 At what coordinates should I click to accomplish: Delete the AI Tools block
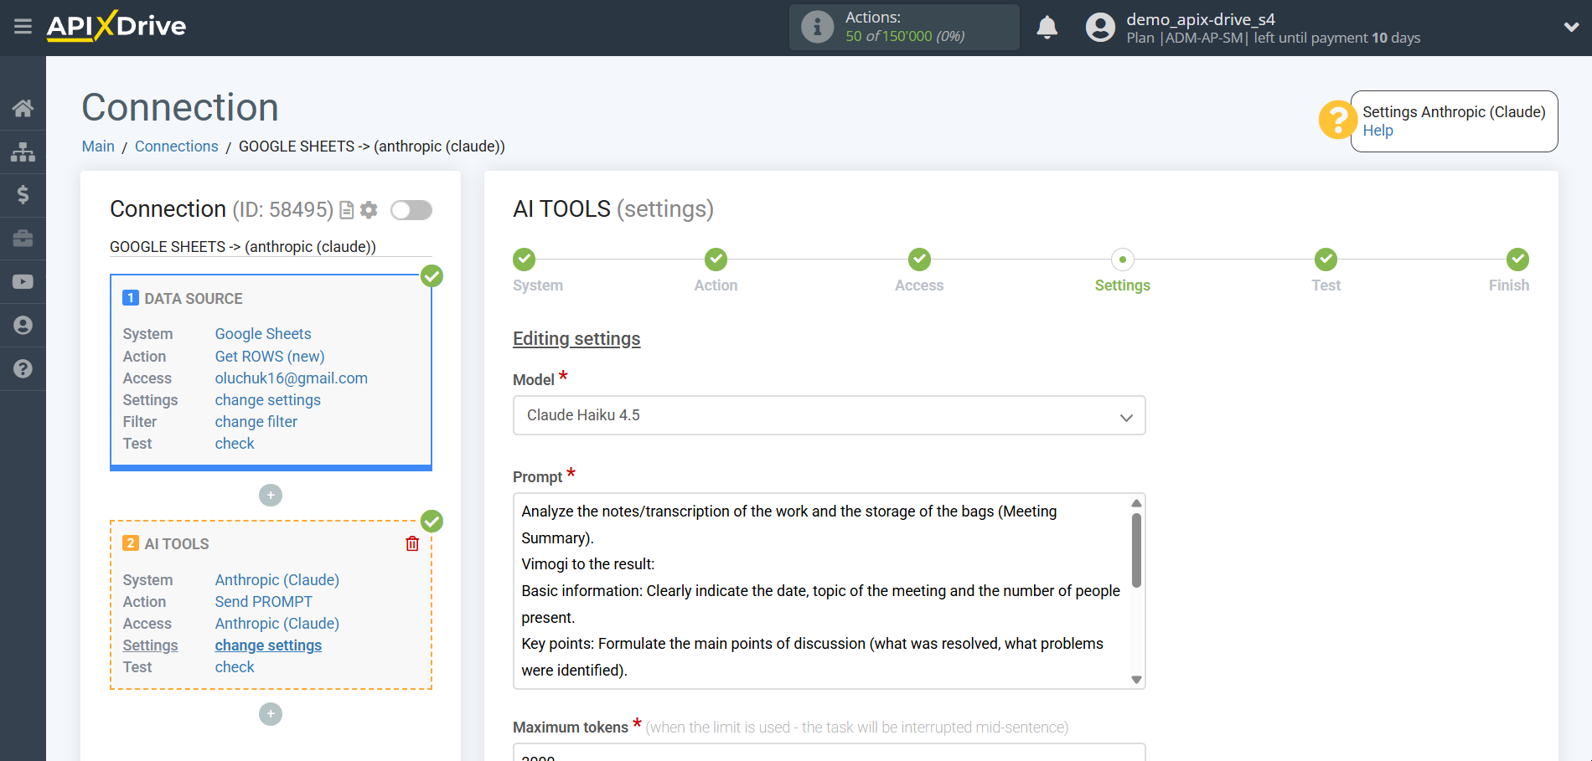pyautogui.click(x=412, y=544)
